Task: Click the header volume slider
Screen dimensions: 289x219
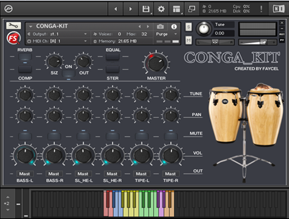Action: (x=257, y=42)
